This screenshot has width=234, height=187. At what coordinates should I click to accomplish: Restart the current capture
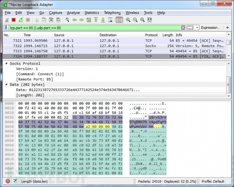pyautogui.click(x=21, y=20)
